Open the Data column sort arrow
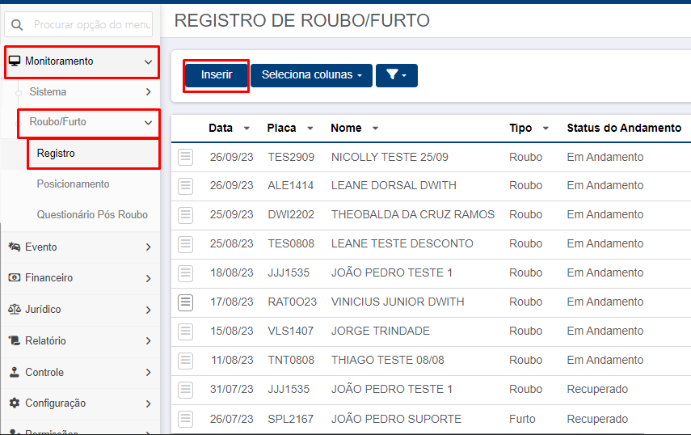Image resolution: width=691 pixels, height=435 pixels. [246, 129]
